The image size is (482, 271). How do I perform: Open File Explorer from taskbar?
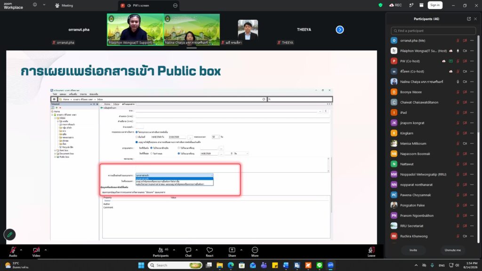(220, 265)
